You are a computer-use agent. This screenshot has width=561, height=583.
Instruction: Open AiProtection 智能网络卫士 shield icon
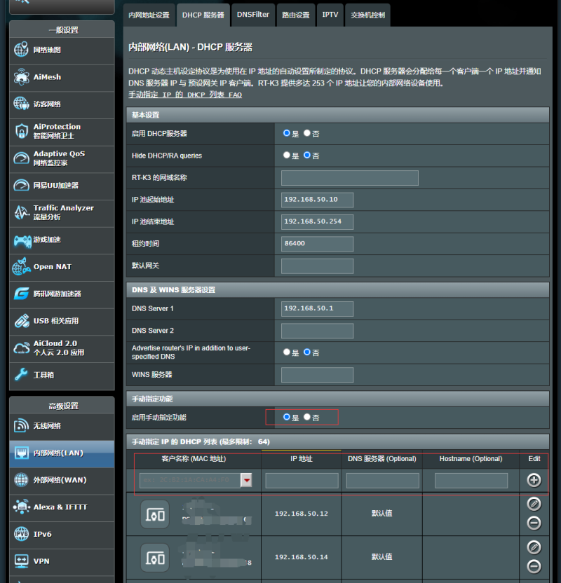(22, 131)
